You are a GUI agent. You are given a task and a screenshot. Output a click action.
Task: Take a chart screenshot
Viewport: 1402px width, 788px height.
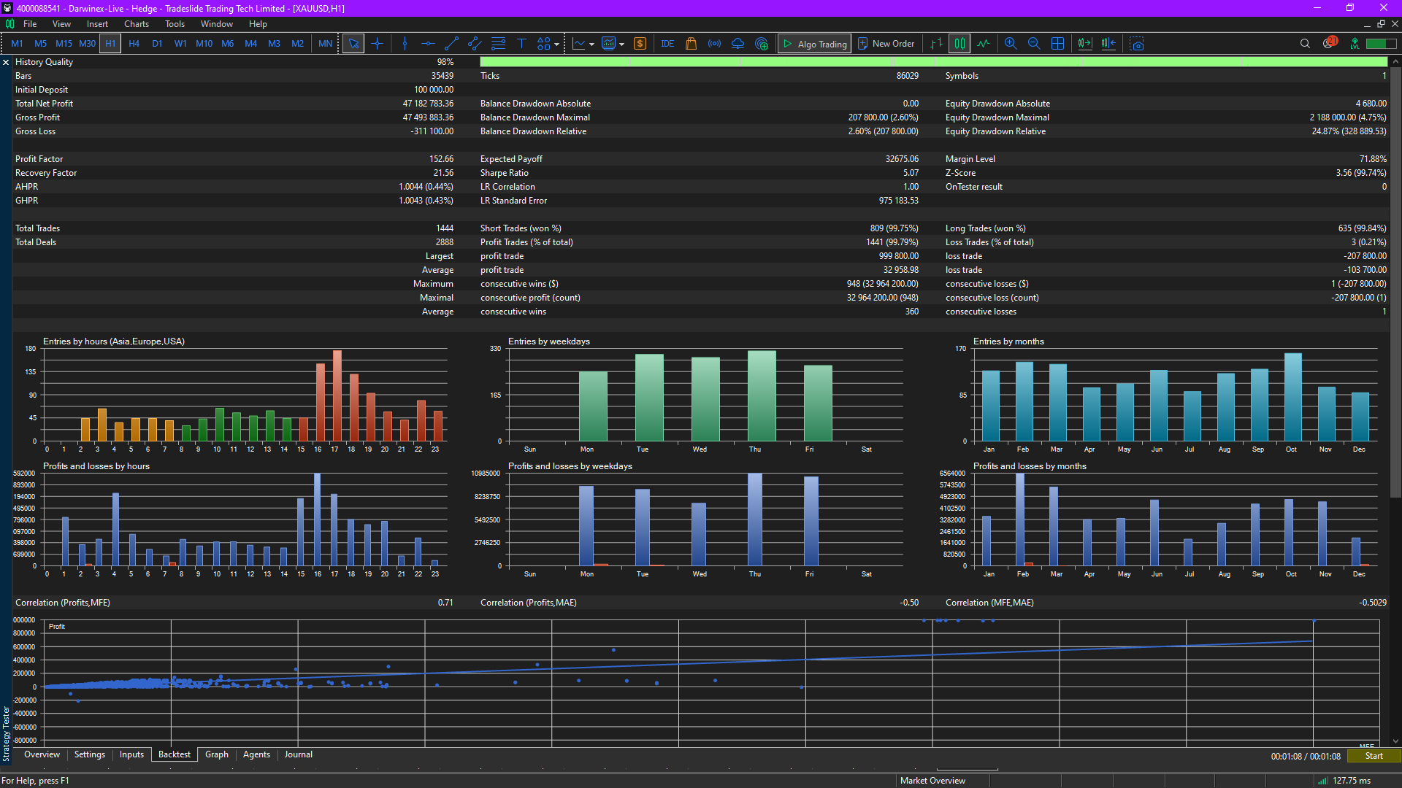tap(1137, 44)
